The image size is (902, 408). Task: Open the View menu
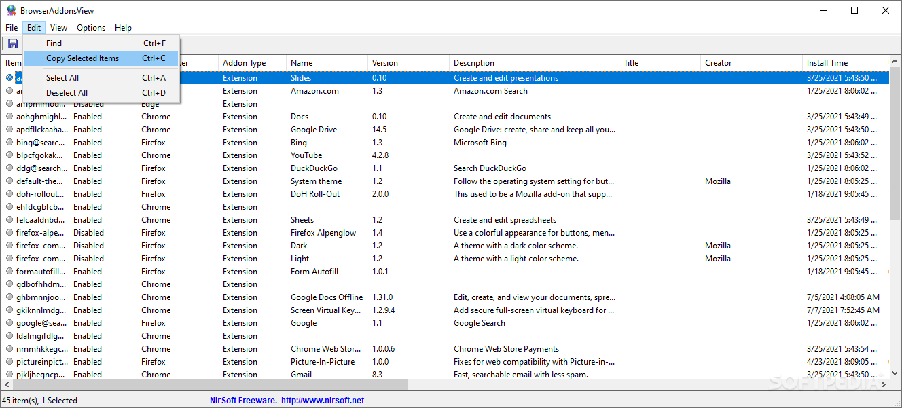pyautogui.click(x=58, y=28)
